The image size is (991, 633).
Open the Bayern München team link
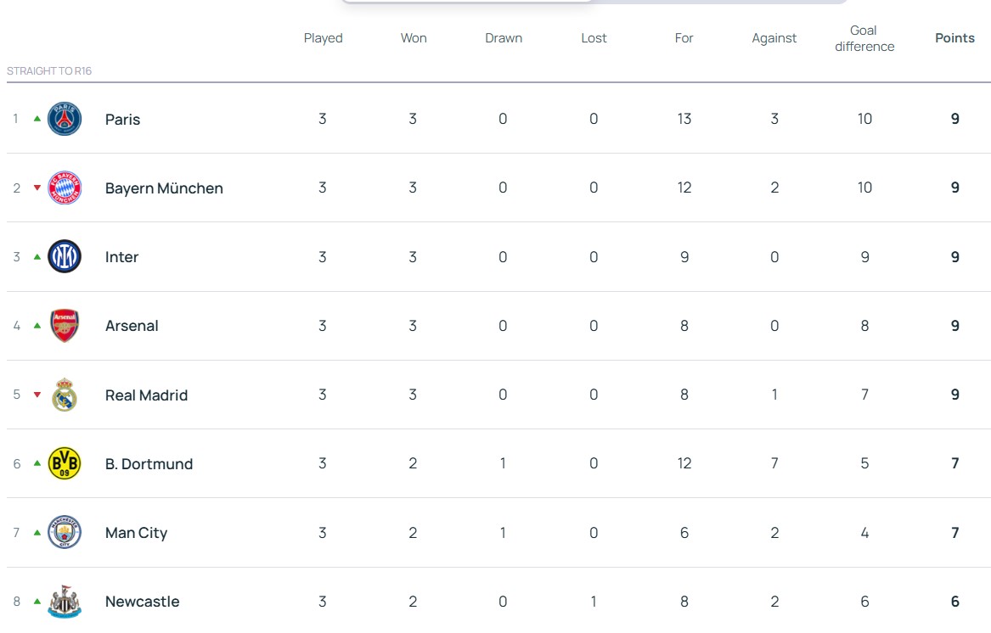click(x=164, y=188)
